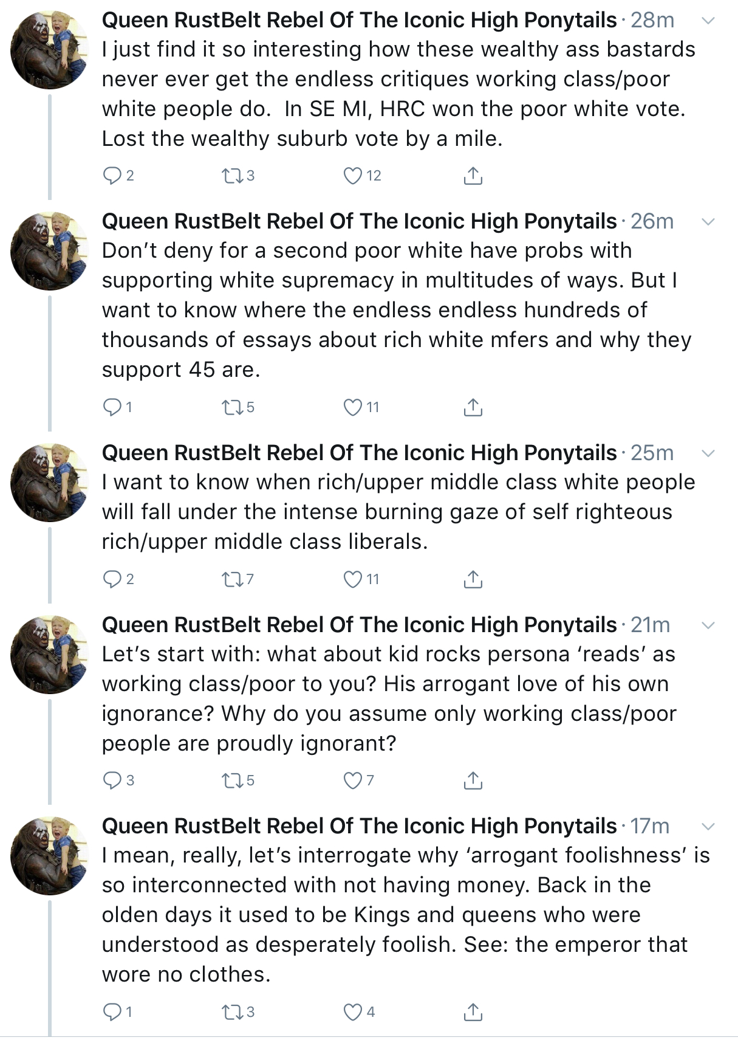
Task: Share the 25m tweet about self righteous liberals
Action: (x=473, y=579)
